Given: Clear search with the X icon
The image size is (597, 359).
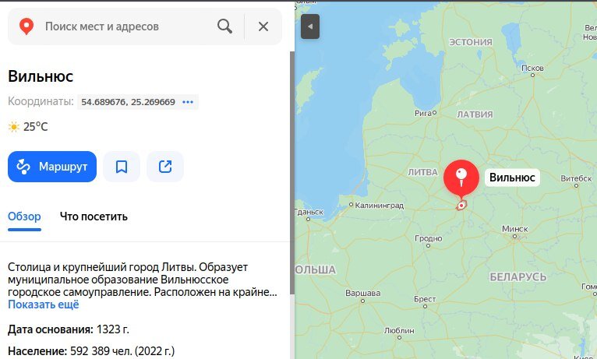Looking at the screenshot, I should 263,26.
